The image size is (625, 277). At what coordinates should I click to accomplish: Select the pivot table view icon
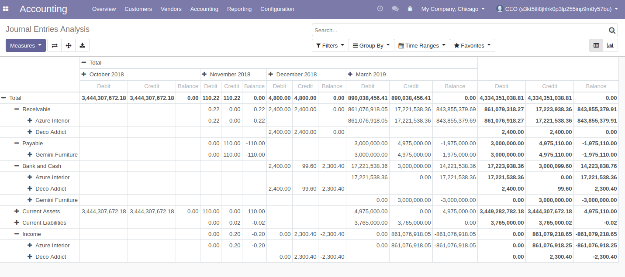pos(596,45)
